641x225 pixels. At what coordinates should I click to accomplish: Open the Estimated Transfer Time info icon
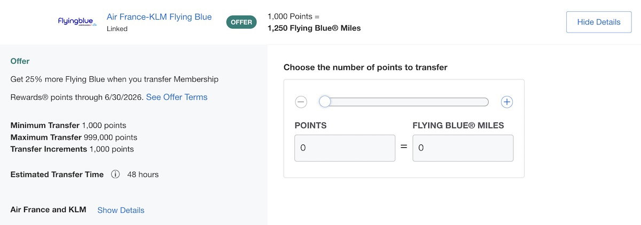tap(115, 174)
